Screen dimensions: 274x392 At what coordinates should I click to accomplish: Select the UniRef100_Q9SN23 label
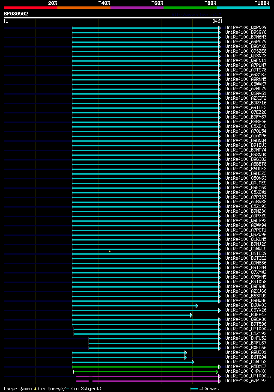[246, 56]
